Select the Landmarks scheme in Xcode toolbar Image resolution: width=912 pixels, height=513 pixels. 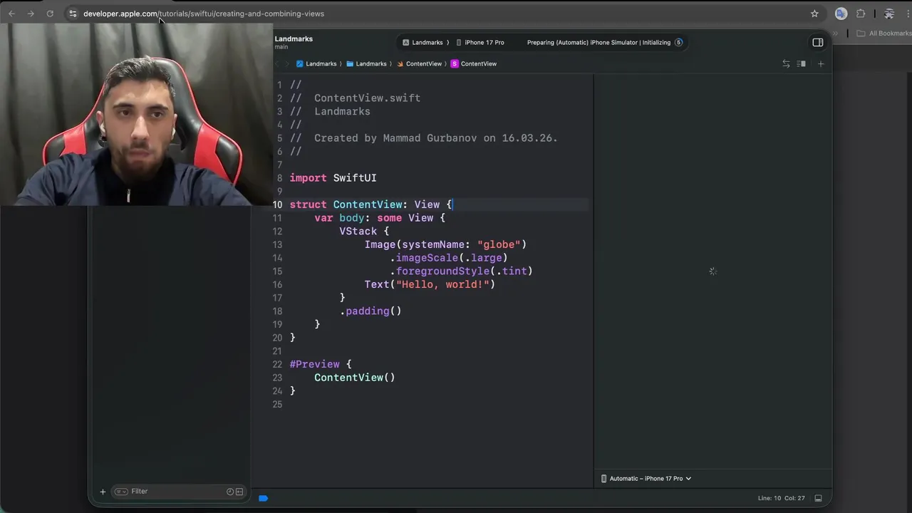click(x=423, y=43)
